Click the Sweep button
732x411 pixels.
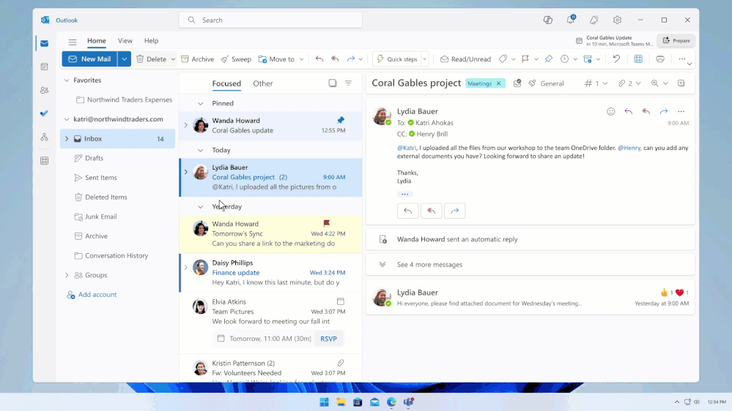click(x=236, y=59)
